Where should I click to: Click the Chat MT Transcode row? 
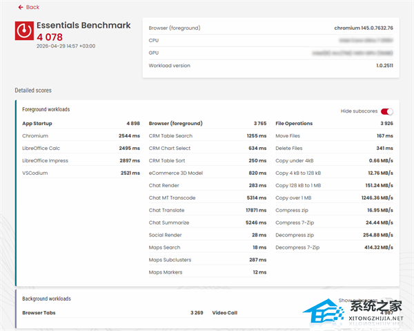point(208,198)
